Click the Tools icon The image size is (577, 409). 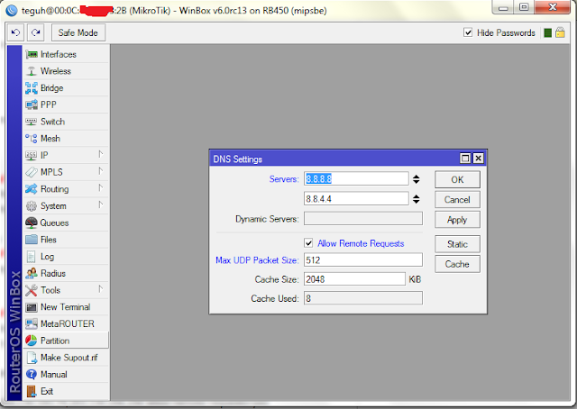(x=32, y=290)
